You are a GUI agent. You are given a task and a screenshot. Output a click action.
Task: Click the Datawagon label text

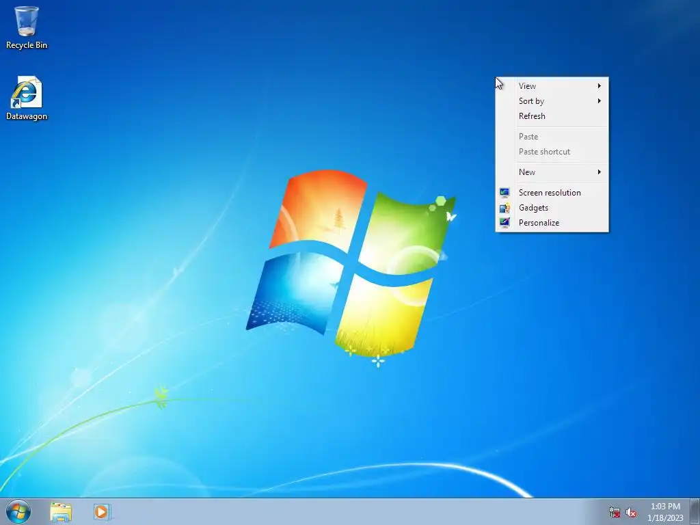point(27,116)
